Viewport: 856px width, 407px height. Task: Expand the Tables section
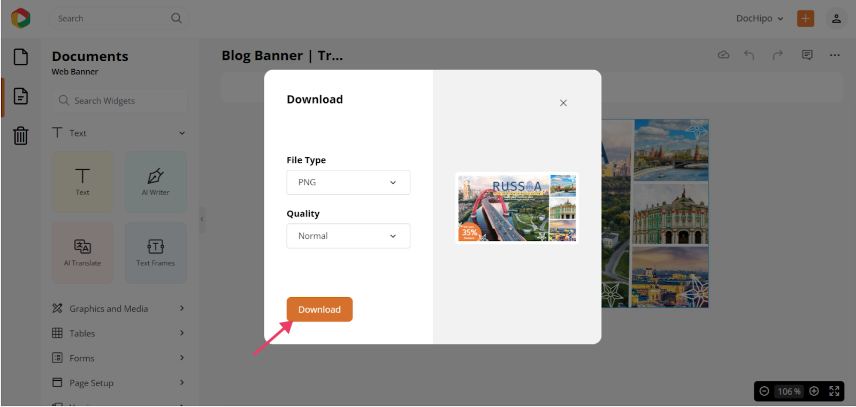118,333
